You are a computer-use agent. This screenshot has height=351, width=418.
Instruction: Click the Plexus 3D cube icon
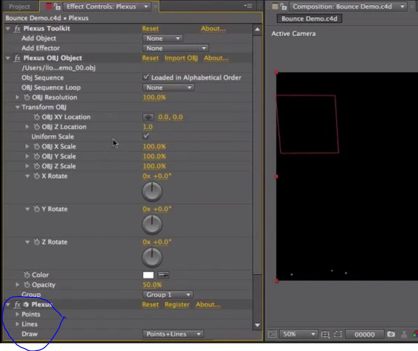(x=26, y=304)
